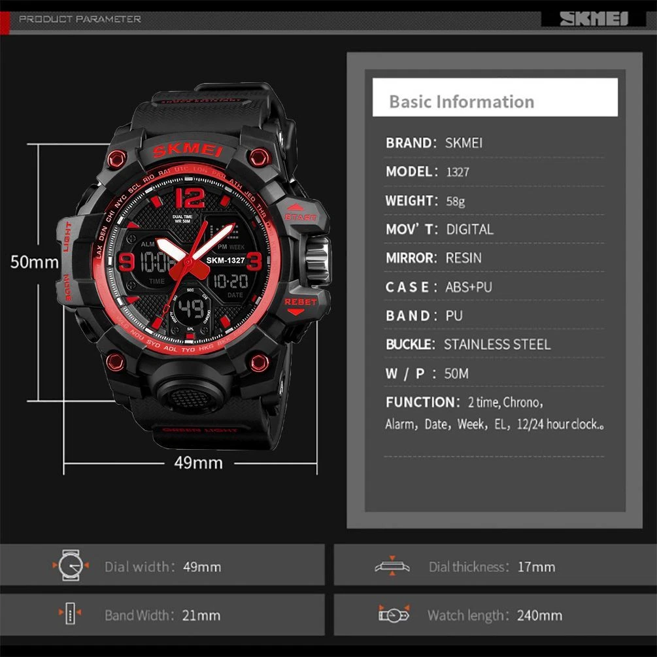Click the PRODUCT PARAMETER header text
Viewport: 657px width, 657px height.
pos(80,19)
